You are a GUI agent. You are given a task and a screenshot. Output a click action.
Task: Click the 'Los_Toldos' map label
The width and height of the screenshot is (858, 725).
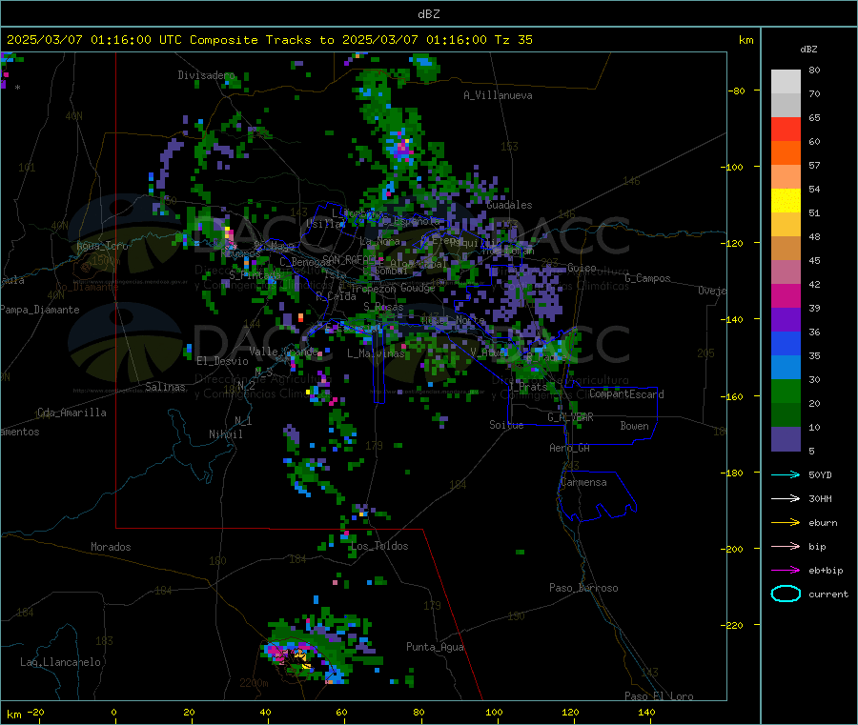click(379, 546)
